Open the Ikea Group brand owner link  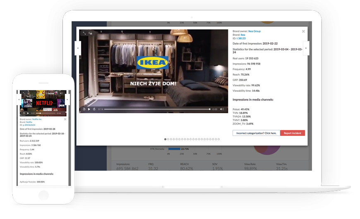click(x=254, y=31)
